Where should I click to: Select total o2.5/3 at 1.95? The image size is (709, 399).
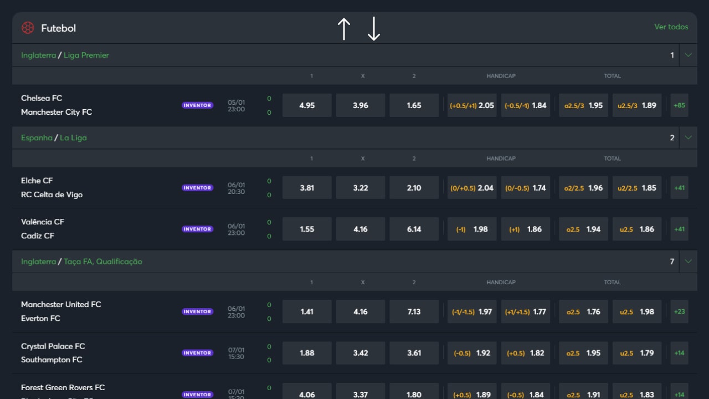pyautogui.click(x=583, y=105)
